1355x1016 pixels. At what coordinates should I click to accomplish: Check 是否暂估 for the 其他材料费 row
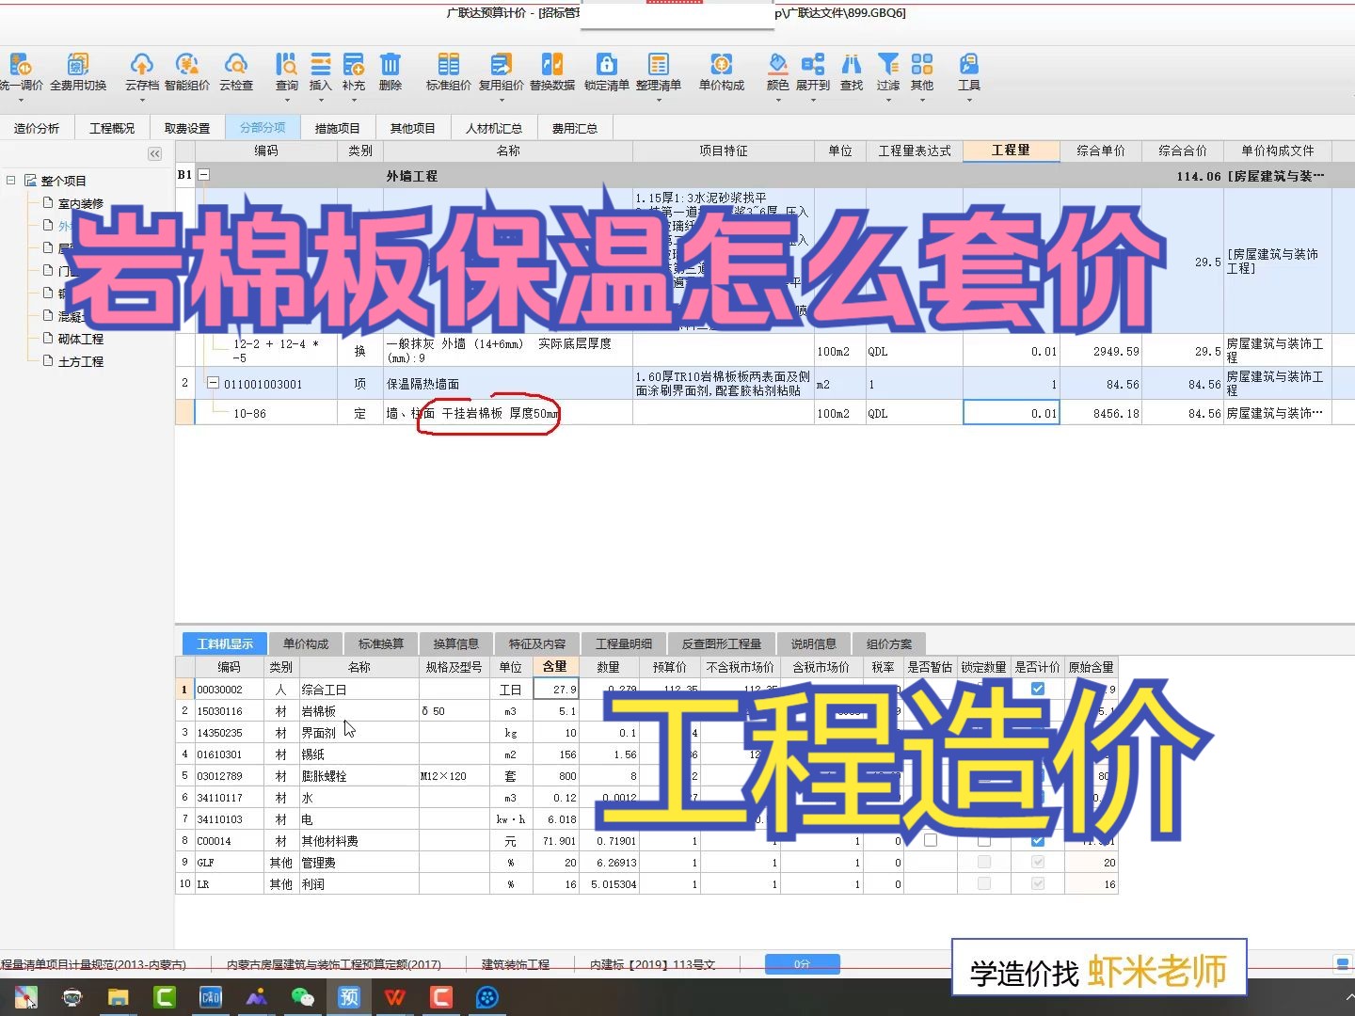point(931,840)
